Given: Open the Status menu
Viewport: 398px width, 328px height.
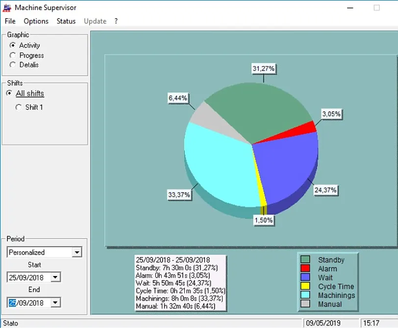Looking at the screenshot, I should point(66,21).
